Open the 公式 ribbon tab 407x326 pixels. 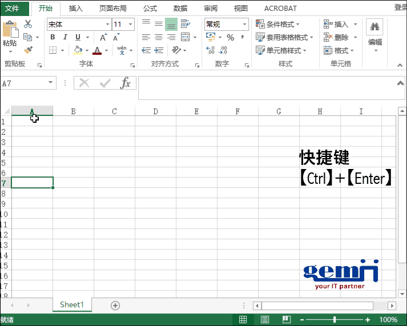tap(150, 9)
